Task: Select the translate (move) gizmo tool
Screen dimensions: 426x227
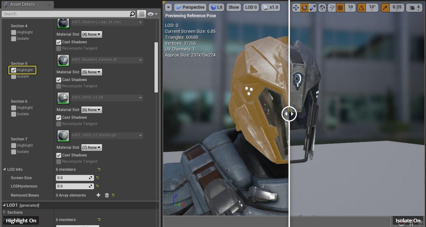Action: pyautogui.click(x=296, y=8)
